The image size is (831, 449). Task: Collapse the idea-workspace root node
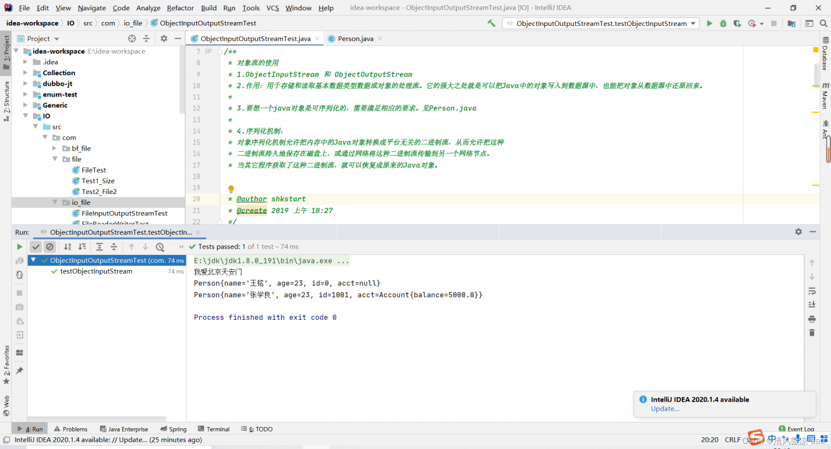[16, 51]
